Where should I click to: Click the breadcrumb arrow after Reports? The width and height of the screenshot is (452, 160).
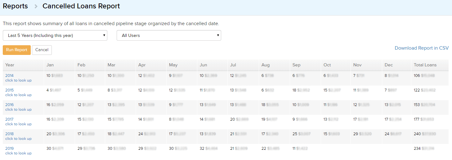(x=36, y=7)
